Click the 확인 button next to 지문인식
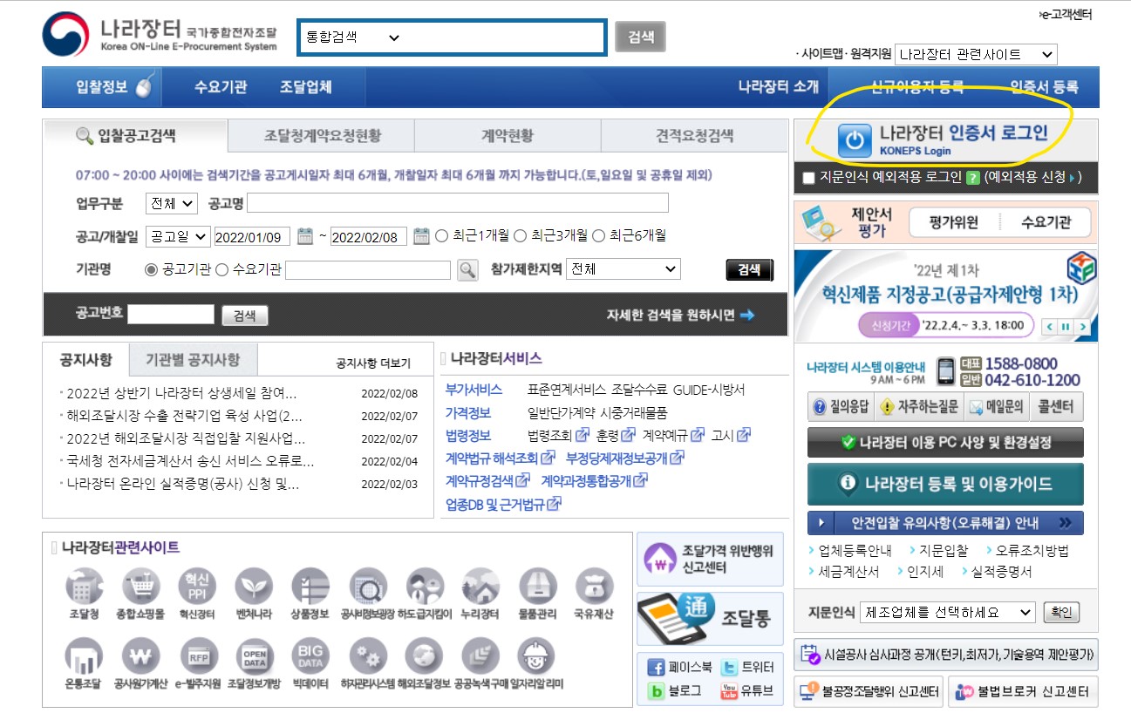Image resolution: width=1131 pixels, height=713 pixels. [1061, 612]
